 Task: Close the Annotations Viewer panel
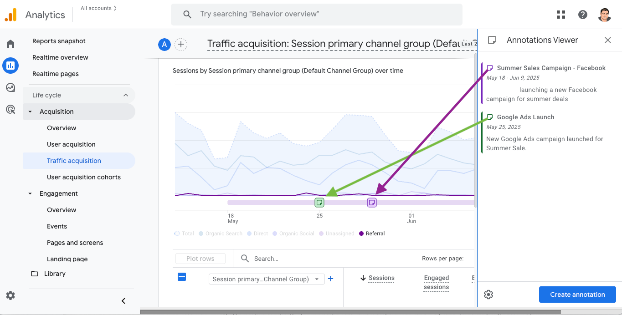tap(608, 40)
